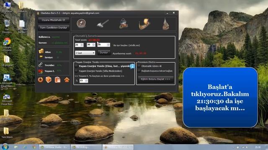Click the seconds spinner field

pos(103,45)
